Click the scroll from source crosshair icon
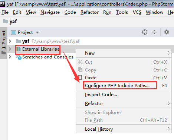This screenshot has width=174, height=140. click(145, 32)
